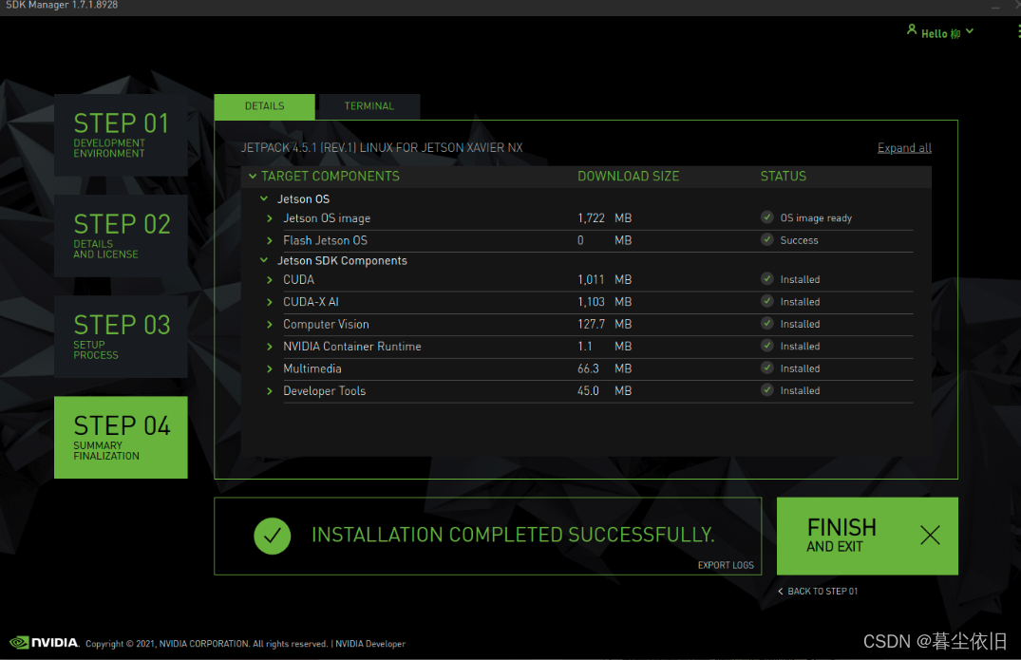Click the Installation Completed Successfully message

coord(513,535)
